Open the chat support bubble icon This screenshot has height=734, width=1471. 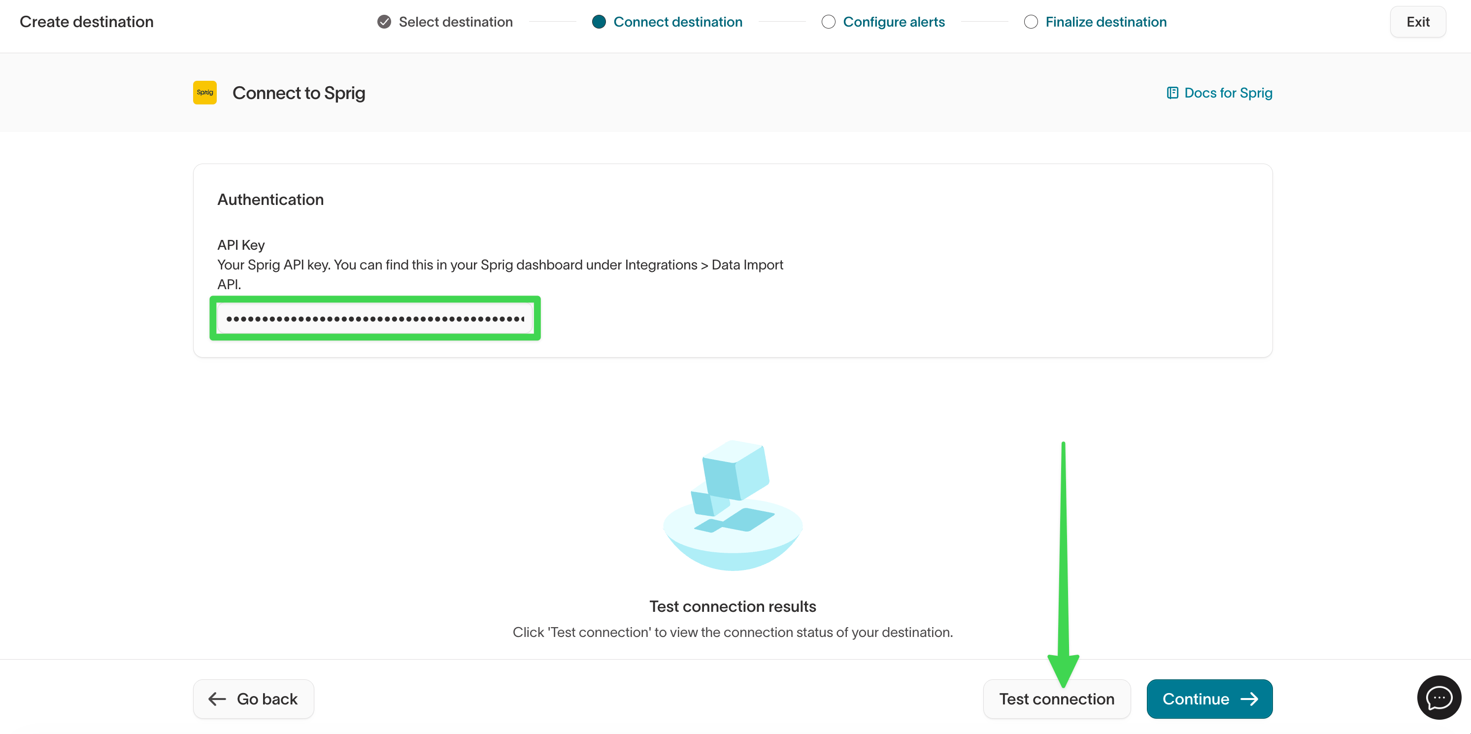tap(1438, 698)
